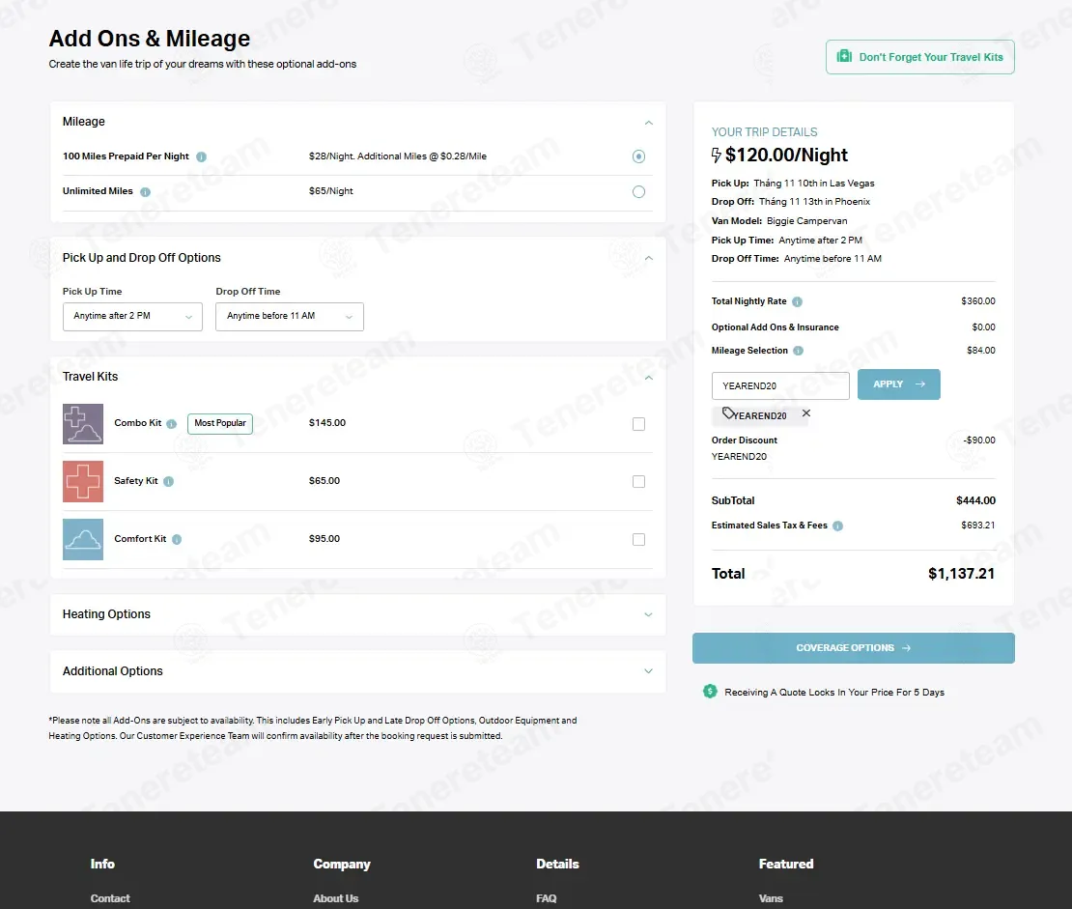Click the $120.00/Night price heading
This screenshot has height=909, width=1072.
[786, 156]
